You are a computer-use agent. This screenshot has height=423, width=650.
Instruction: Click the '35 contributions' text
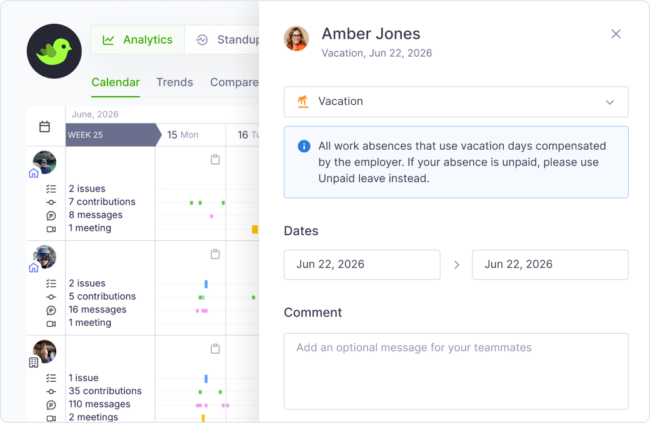(x=105, y=391)
